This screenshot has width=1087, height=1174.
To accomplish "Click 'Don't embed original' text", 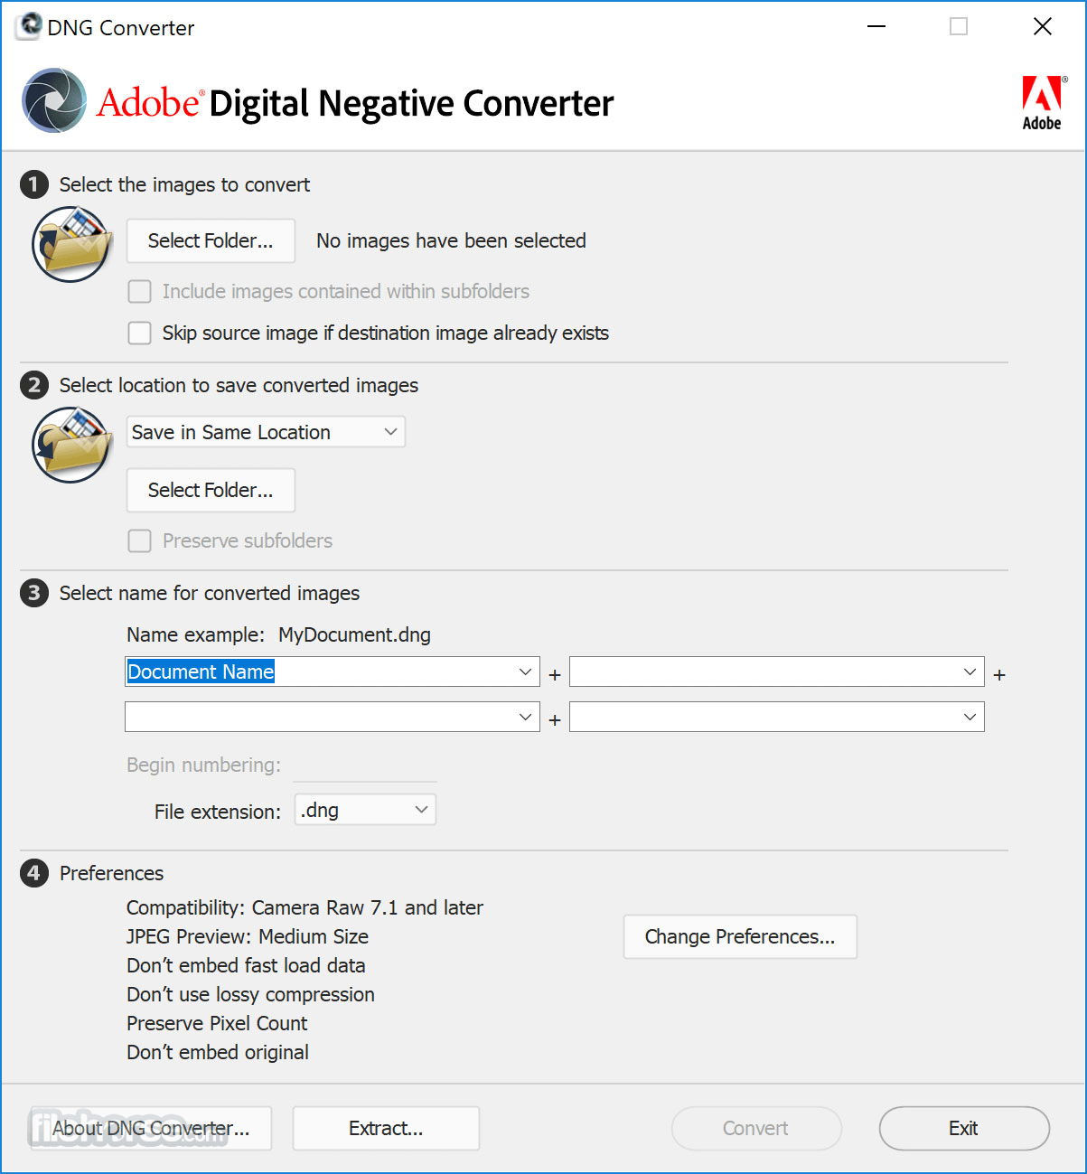I will click(x=218, y=1052).
